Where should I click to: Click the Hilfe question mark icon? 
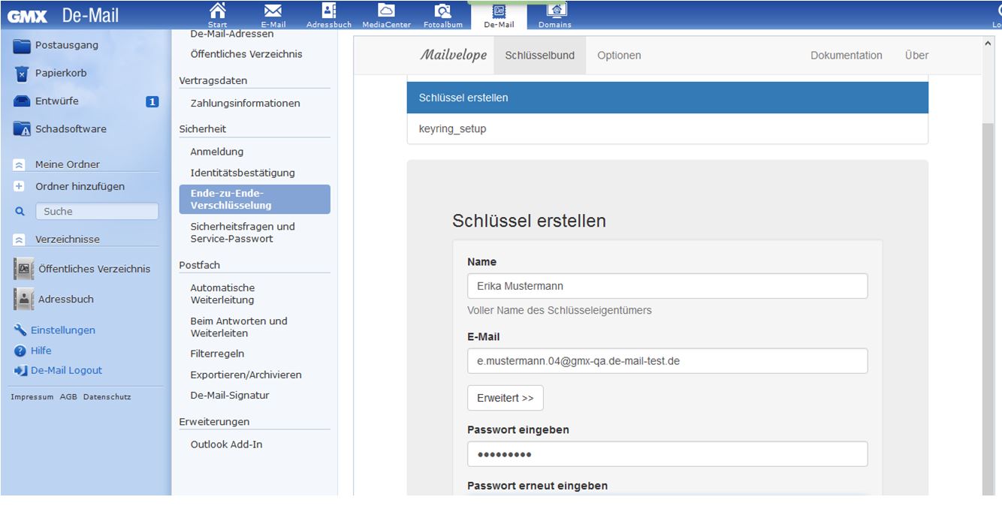[x=20, y=351]
